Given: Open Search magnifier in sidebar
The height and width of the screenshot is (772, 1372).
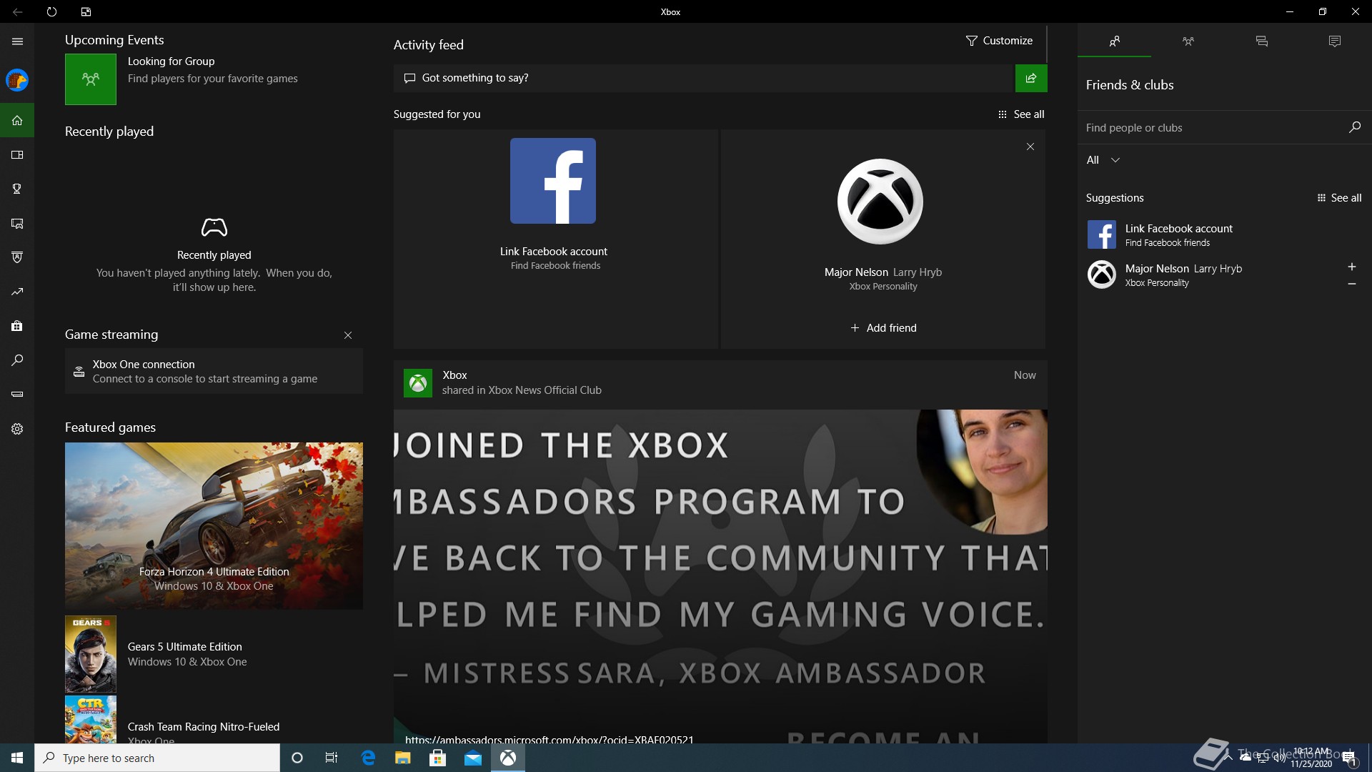Looking at the screenshot, I should (x=17, y=360).
